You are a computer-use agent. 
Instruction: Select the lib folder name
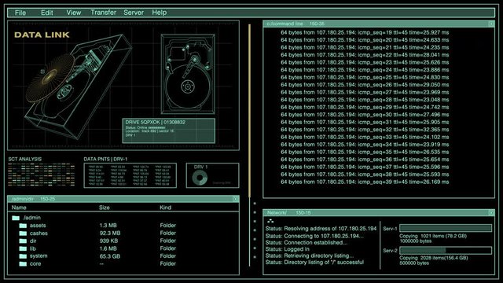(x=33, y=248)
